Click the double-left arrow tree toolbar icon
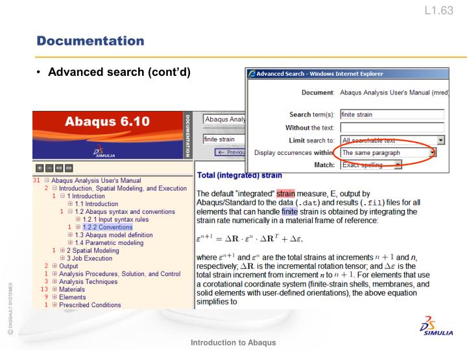 59,168
